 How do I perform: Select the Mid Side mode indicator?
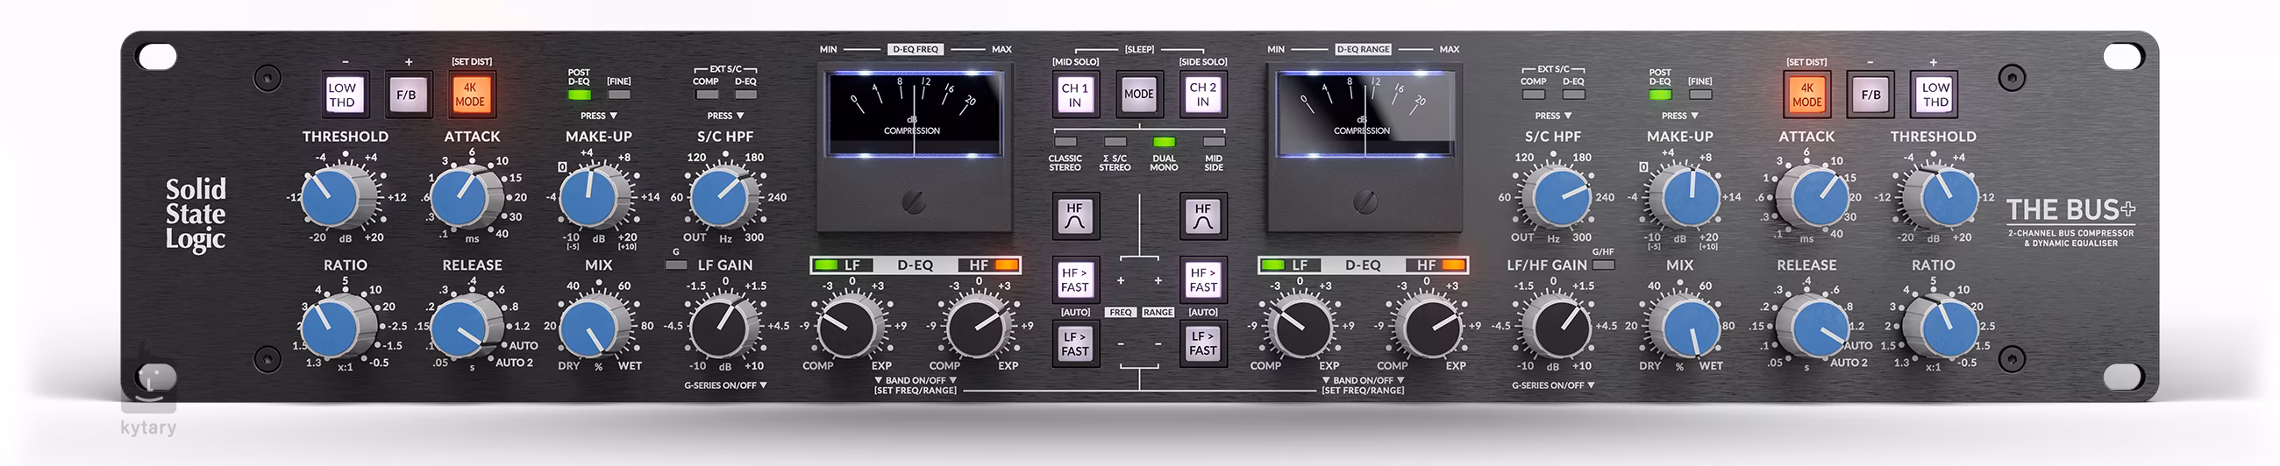coord(1214,143)
